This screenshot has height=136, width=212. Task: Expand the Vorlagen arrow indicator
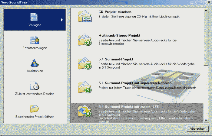point(62,20)
